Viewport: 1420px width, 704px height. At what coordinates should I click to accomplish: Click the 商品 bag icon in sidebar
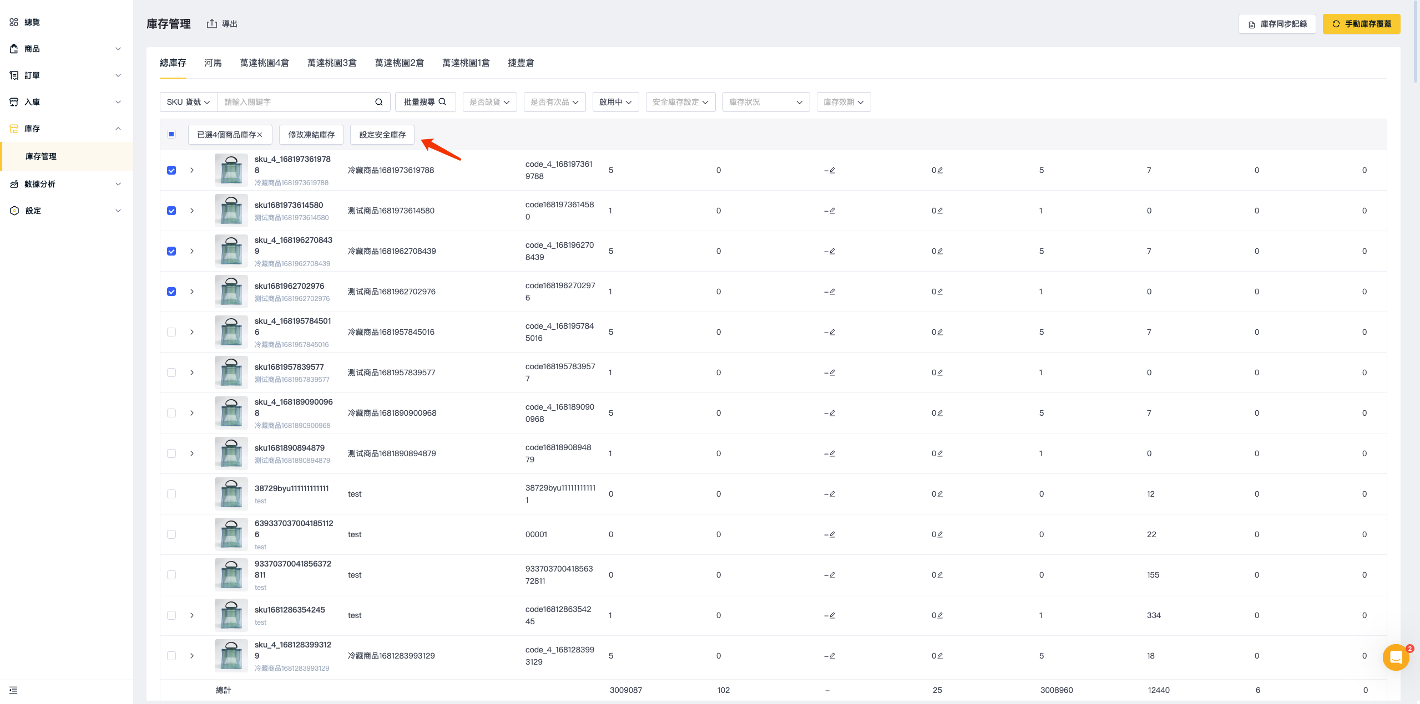pyautogui.click(x=14, y=49)
